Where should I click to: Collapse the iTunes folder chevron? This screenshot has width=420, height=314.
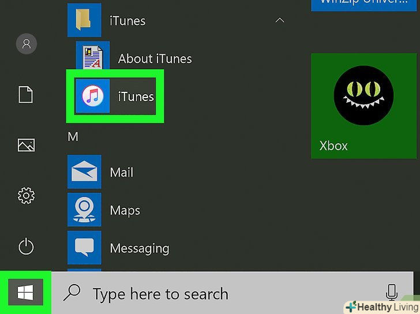[x=280, y=20]
